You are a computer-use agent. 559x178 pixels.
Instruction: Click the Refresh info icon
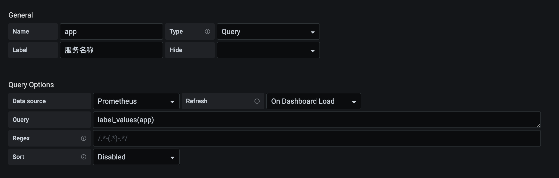tap(257, 101)
